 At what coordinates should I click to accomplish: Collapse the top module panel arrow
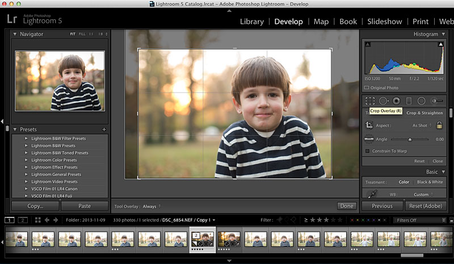(229, 11)
